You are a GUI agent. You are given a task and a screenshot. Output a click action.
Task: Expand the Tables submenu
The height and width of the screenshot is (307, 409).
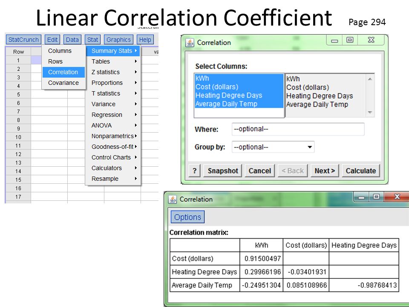pos(113,61)
